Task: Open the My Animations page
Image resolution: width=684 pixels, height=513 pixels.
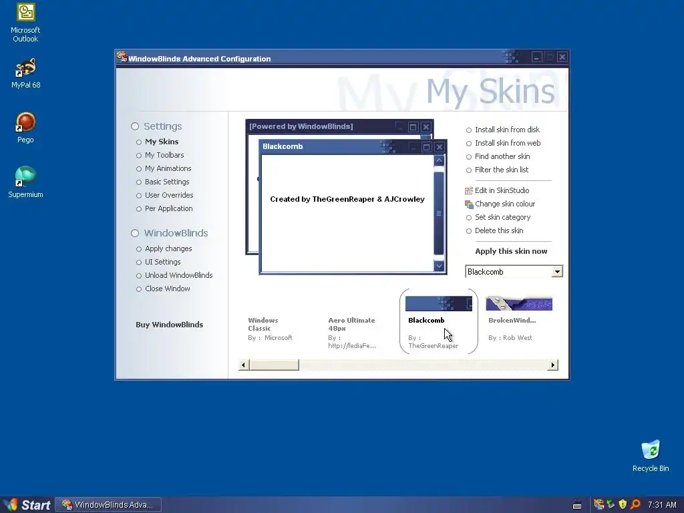Action: coord(168,169)
